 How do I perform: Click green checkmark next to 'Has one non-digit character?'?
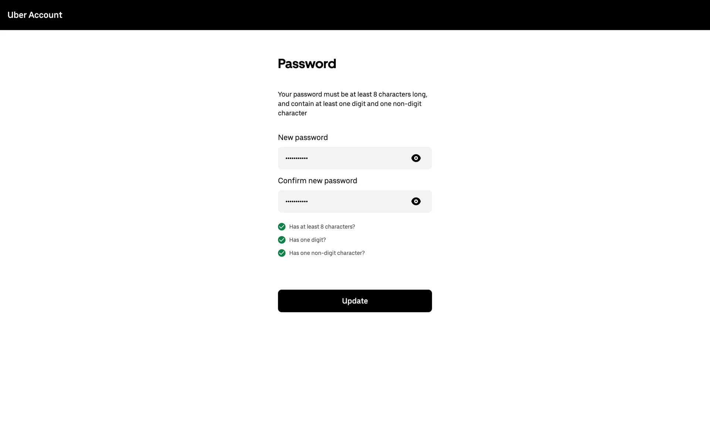(x=282, y=253)
